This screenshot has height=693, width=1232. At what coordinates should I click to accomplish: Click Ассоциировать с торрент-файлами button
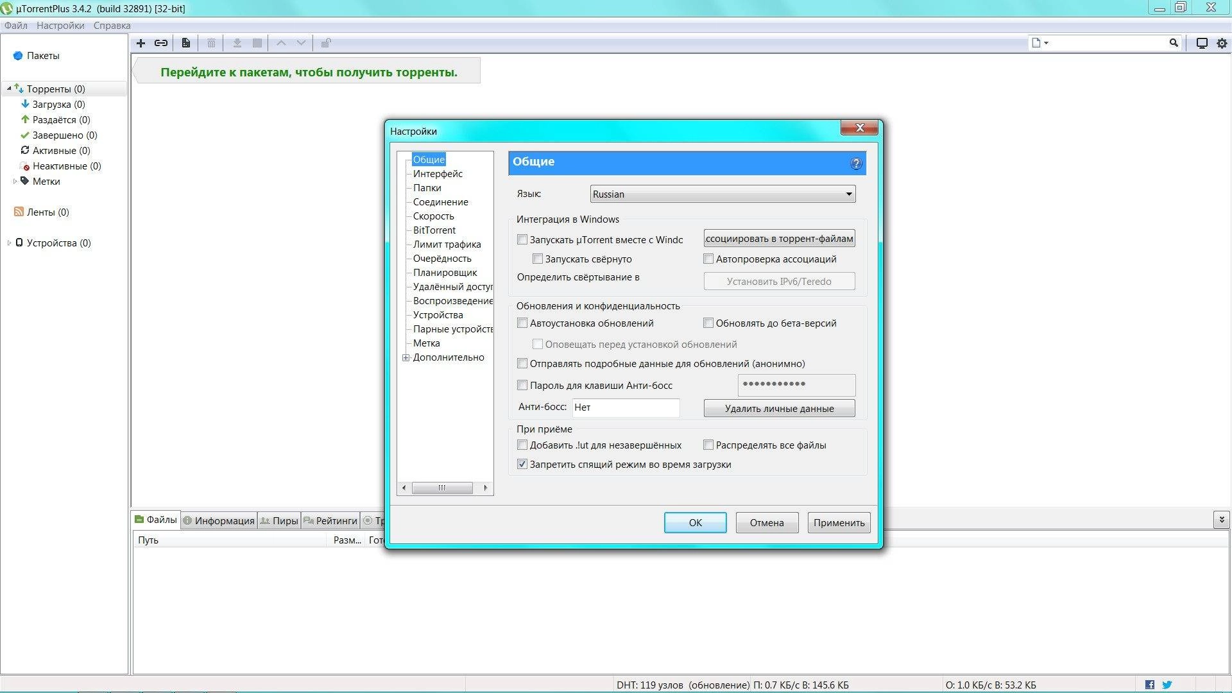[x=779, y=239]
